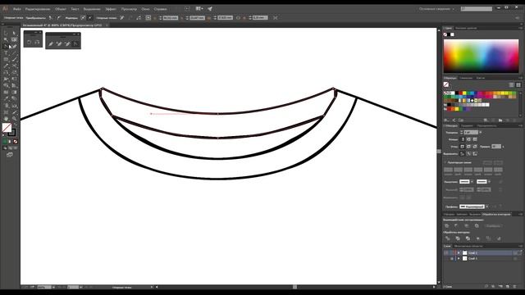Screen dimensions: 525x295
Task: Pick the Add Anchor Point tool in the floating panel
Action: click(x=59, y=43)
